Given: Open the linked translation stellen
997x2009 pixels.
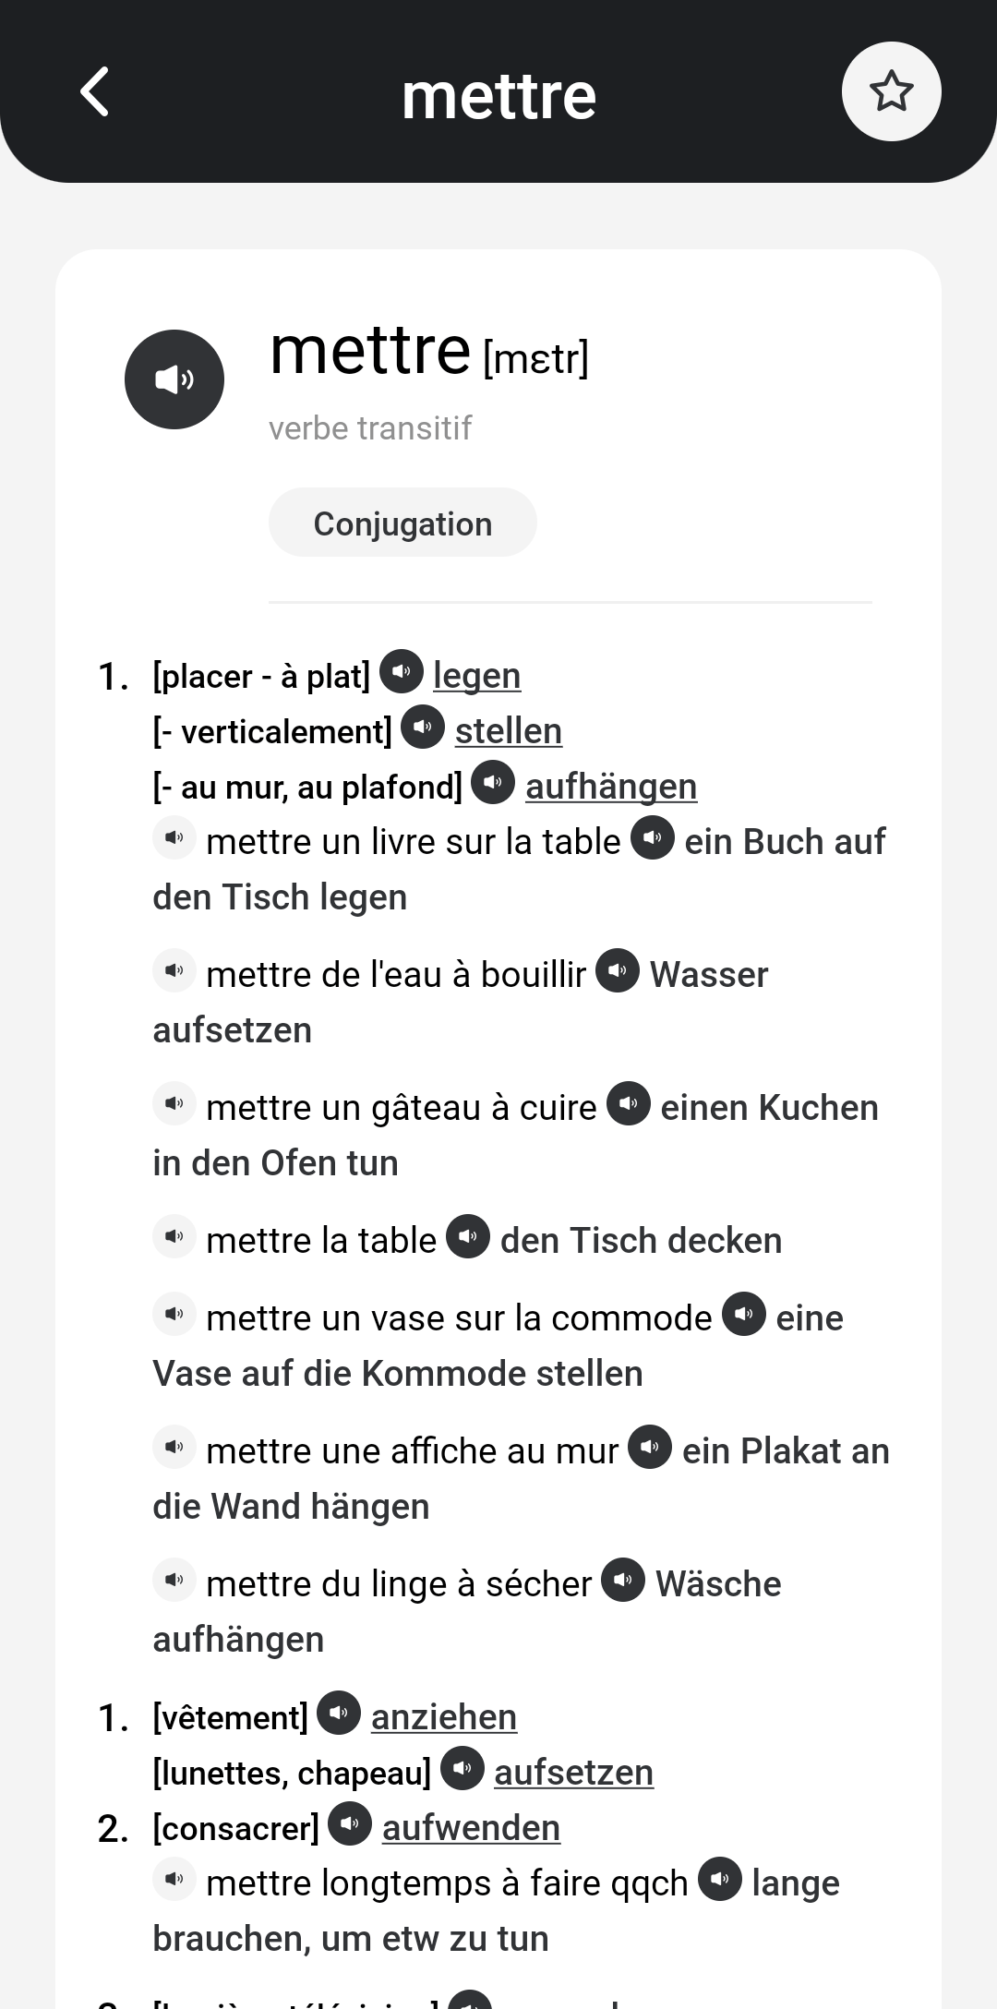Looking at the screenshot, I should [x=508, y=731].
